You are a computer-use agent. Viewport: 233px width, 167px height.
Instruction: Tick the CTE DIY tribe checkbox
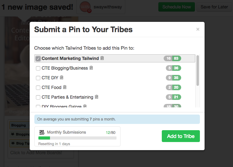(x=38, y=78)
